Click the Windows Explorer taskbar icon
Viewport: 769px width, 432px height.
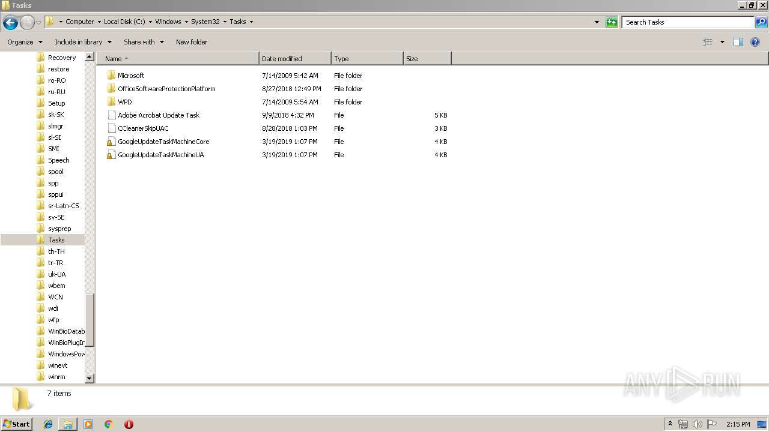(68, 424)
